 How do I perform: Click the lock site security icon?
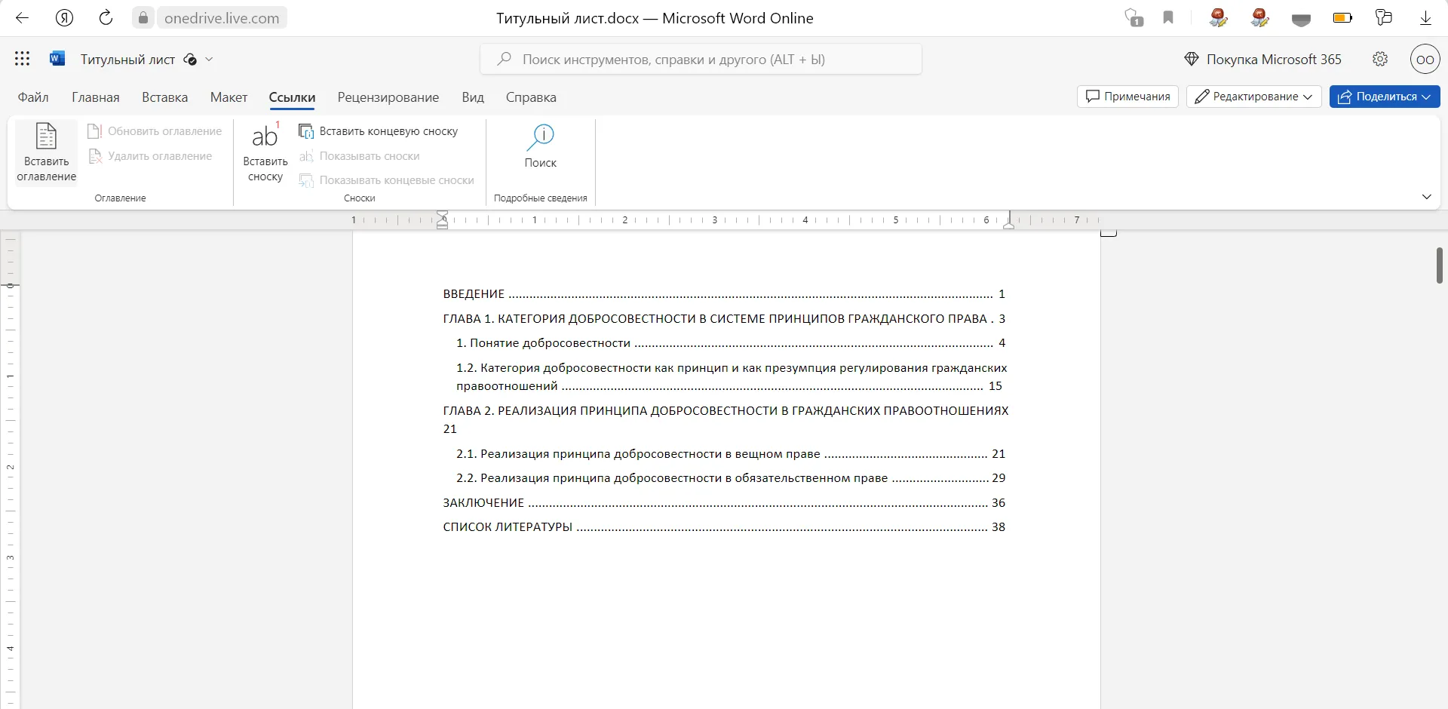pyautogui.click(x=143, y=18)
